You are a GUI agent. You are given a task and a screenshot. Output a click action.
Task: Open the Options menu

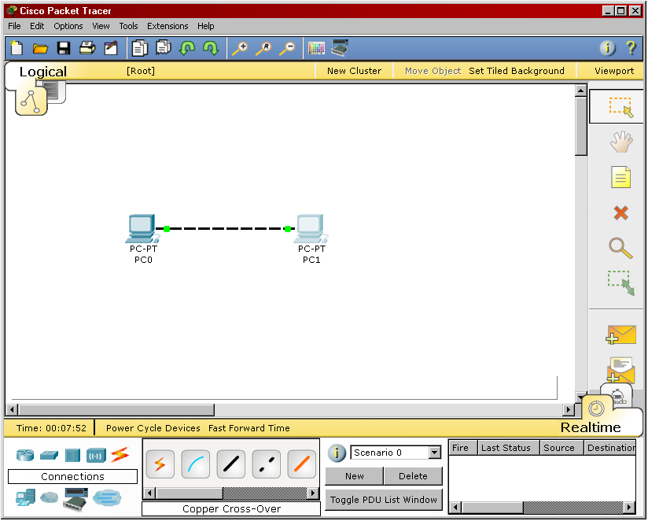(68, 26)
